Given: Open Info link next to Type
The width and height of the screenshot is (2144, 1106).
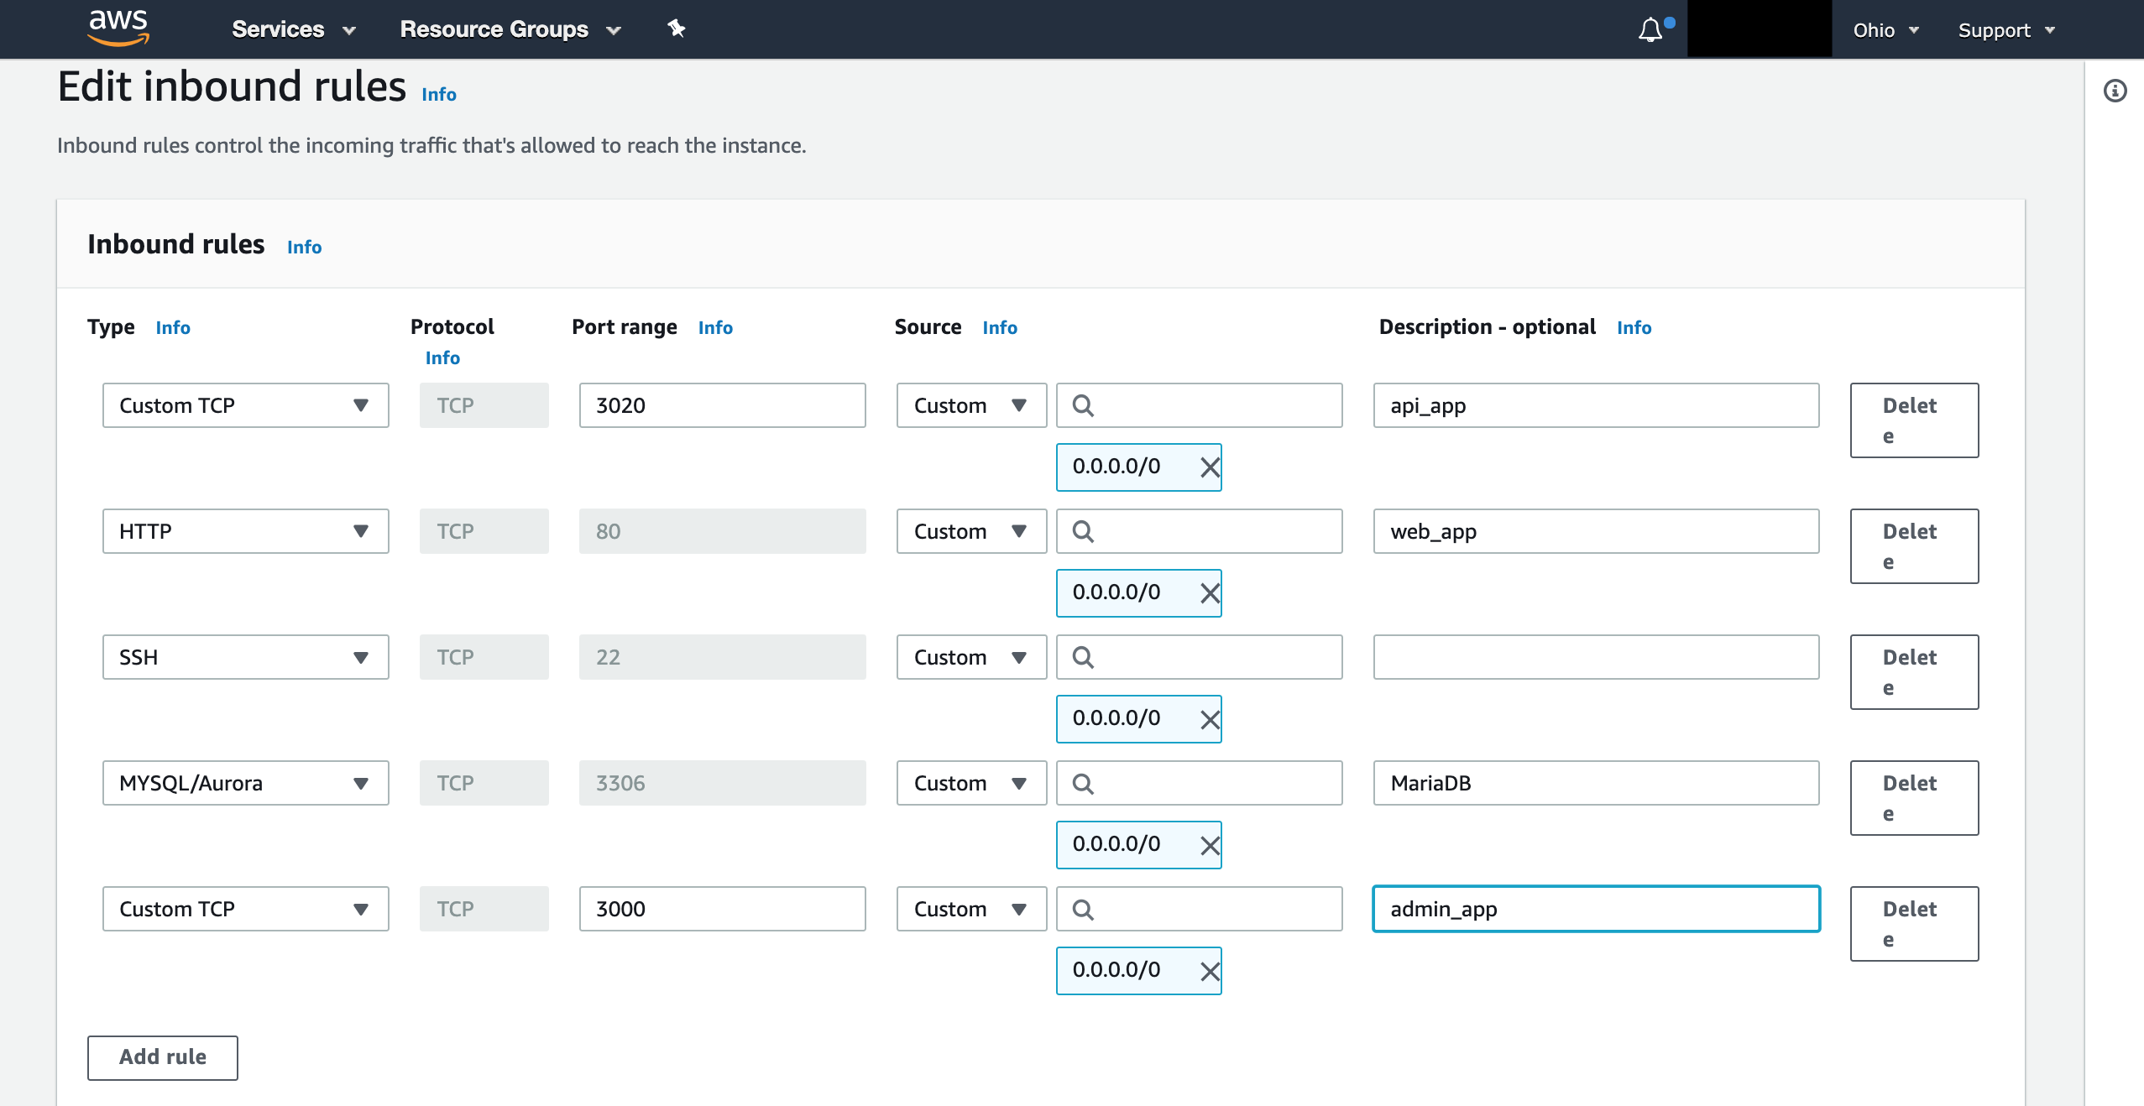Looking at the screenshot, I should pyautogui.click(x=173, y=327).
